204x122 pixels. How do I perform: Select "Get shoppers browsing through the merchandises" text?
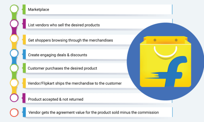(71, 40)
